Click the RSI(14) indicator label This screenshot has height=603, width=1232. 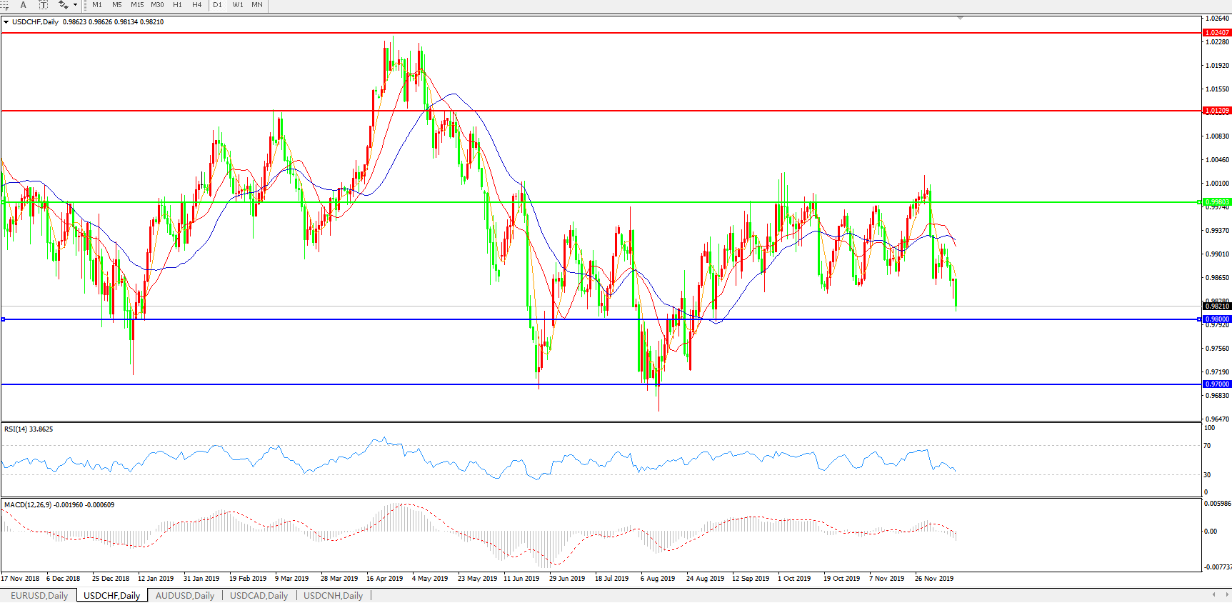(29, 429)
